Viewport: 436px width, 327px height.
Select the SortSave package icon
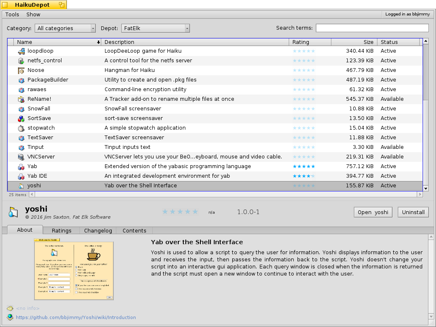coord(21,118)
